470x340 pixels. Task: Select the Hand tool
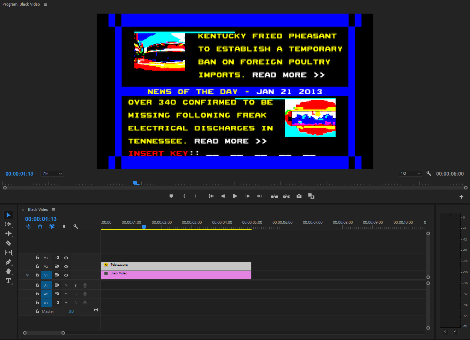click(x=8, y=271)
